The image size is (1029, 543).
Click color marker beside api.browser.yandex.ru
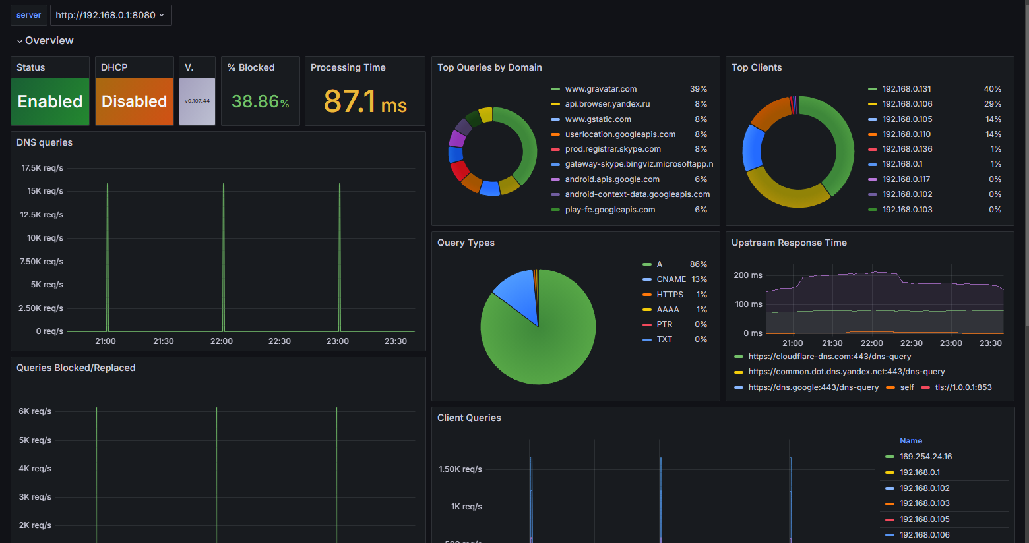[x=555, y=104]
